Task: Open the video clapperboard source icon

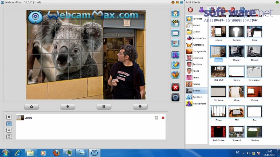Action: (175, 23)
